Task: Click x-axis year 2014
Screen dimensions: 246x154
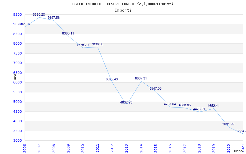Action: (x=141, y=148)
